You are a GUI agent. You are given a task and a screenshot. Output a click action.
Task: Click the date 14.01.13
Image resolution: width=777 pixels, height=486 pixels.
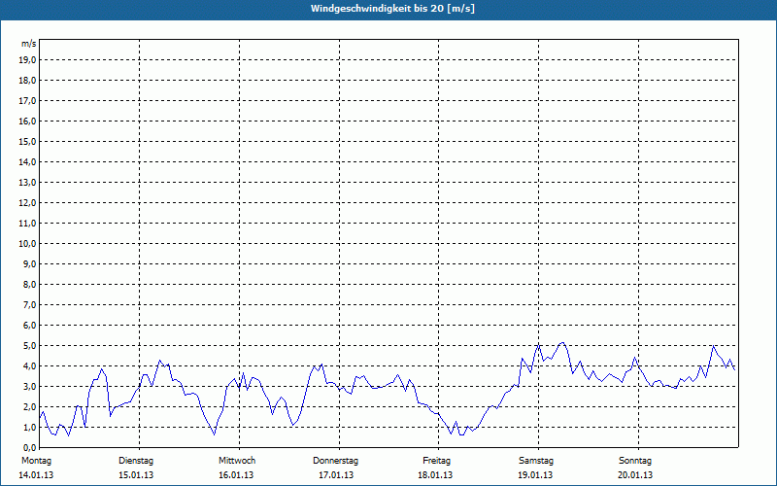click(36, 475)
